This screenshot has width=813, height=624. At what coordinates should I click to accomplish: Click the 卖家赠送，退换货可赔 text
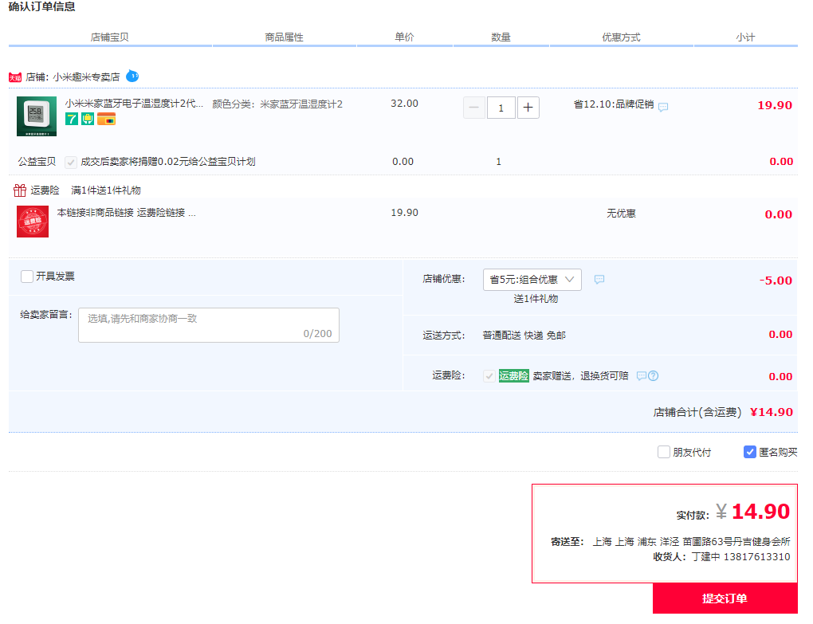point(581,375)
